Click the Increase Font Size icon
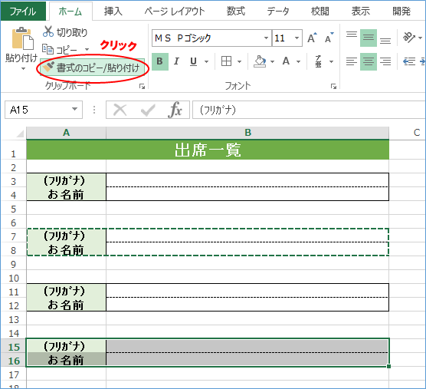426x389 pixels. [312, 38]
